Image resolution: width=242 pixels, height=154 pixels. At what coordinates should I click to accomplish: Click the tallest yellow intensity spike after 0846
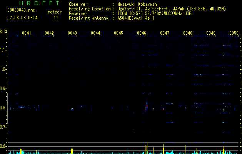click(x=147, y=148)
